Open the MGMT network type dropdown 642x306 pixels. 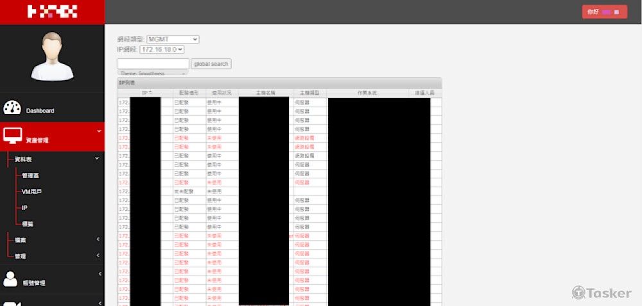[173, 40]
